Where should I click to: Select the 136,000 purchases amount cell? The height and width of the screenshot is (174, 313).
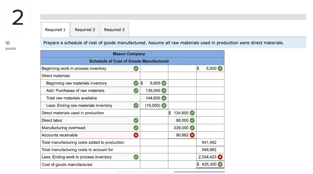tap(154, 90)
